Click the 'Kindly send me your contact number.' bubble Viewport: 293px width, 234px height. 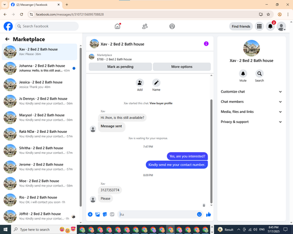coord(177,165)
